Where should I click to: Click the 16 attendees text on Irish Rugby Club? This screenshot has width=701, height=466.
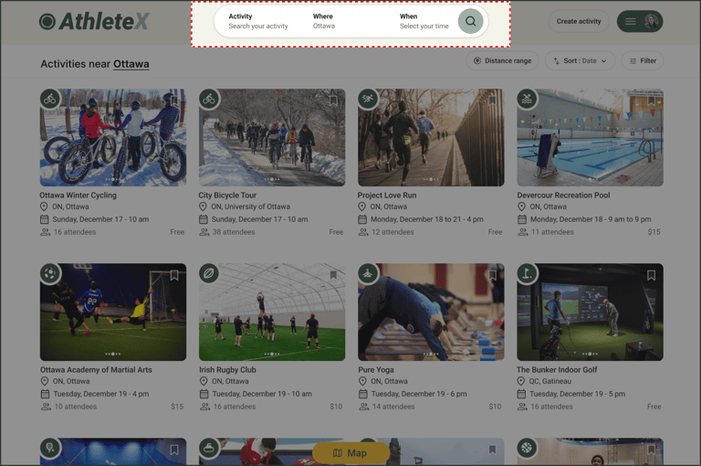point(235,407)
